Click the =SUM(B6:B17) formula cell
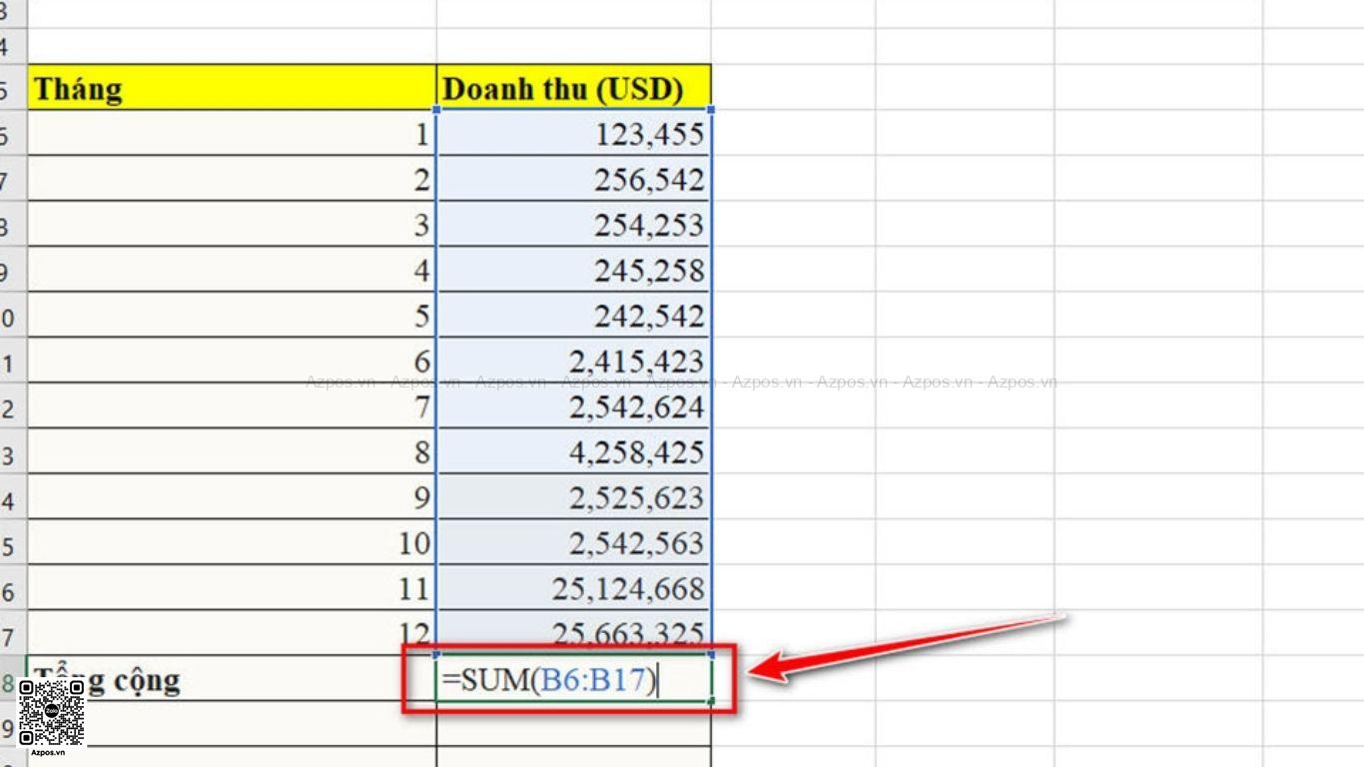This screenshot has width=1364, height=767. tap(574, 679)
